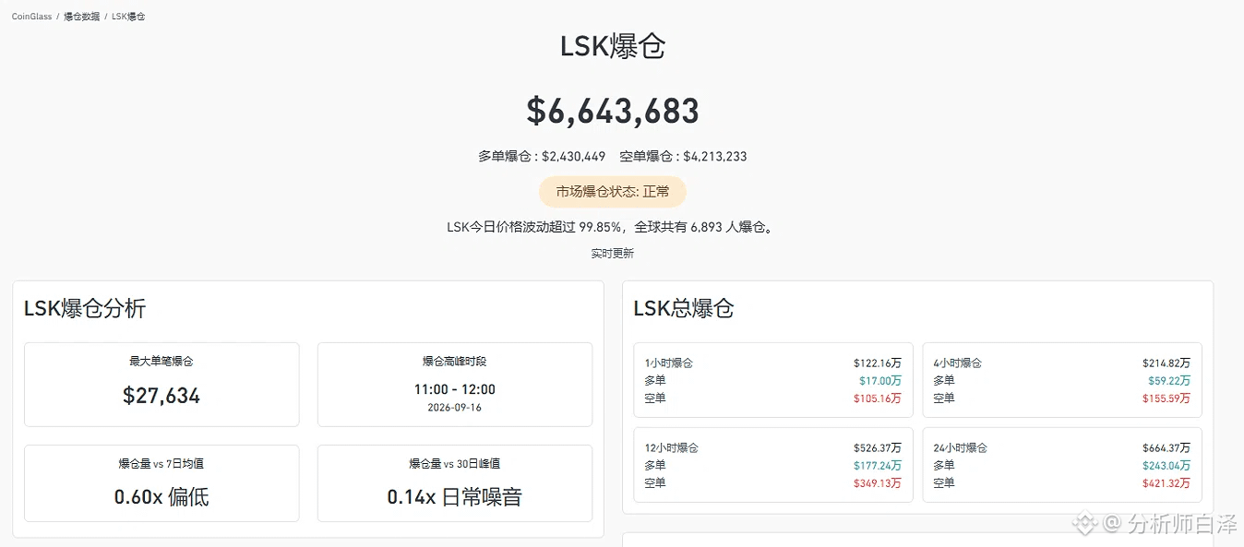Click the LSK爆仓分析 section heading

[85, 308]
